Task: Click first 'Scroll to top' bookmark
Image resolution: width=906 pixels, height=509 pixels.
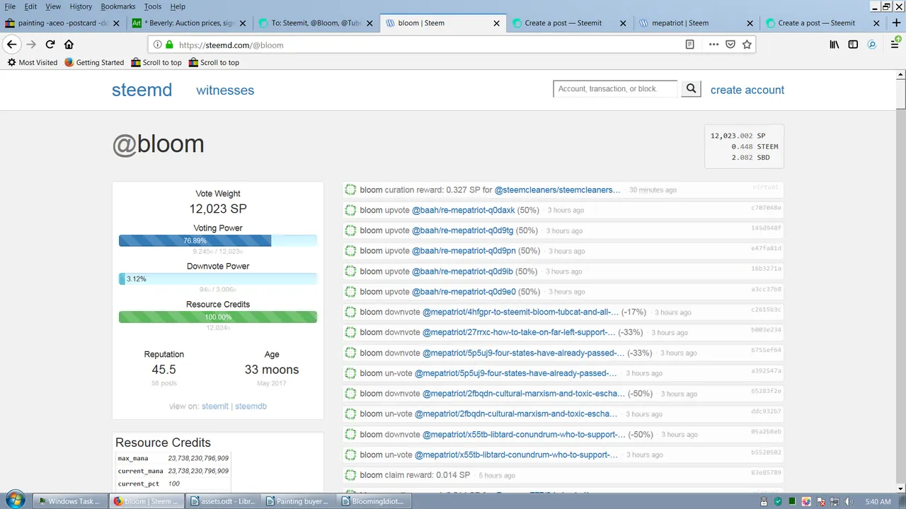Action: click(156, 62)
